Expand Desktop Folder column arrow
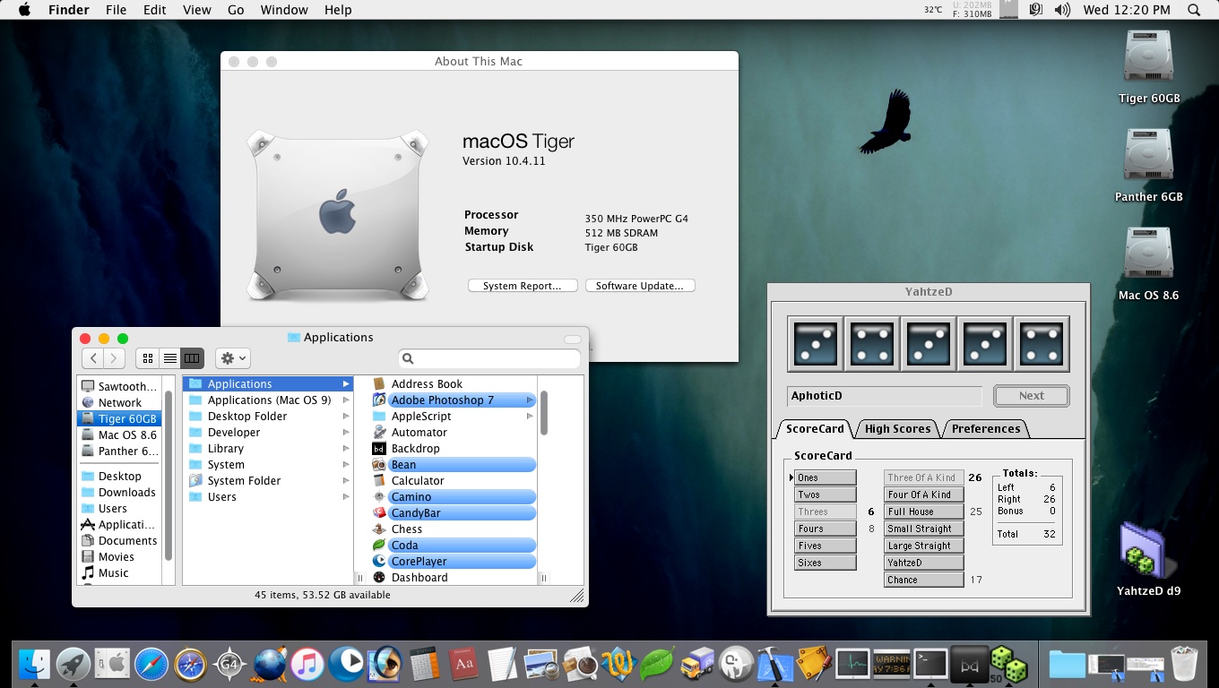Screen dimensions: 1219x688 [346, 417]
